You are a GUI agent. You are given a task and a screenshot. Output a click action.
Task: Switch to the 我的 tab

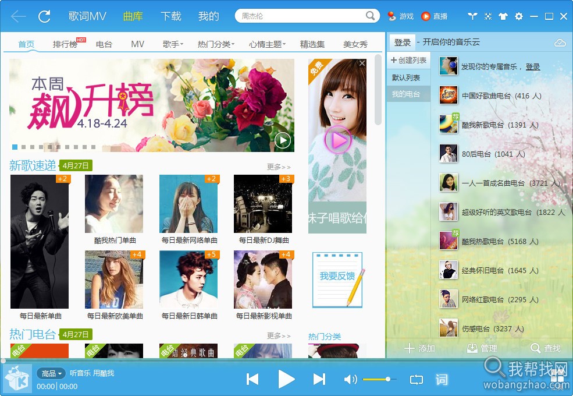(209, 16)
